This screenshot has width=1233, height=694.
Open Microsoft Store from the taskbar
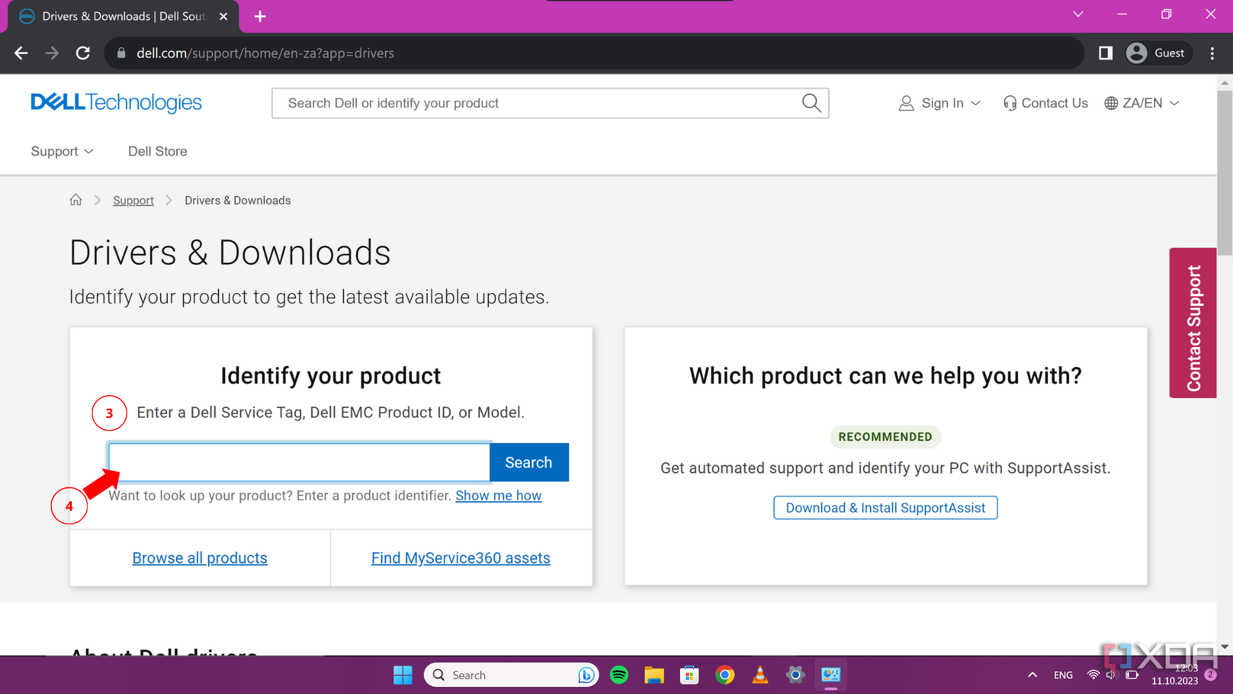click(x=689, y=675)
